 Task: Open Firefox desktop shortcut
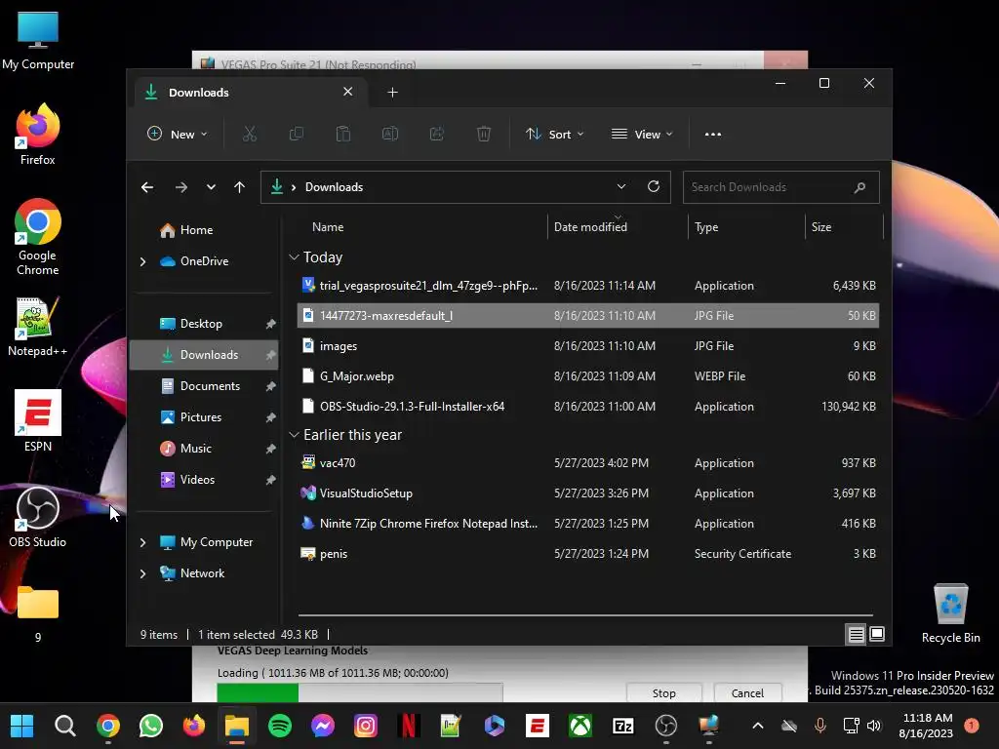[x=38, y=135]
